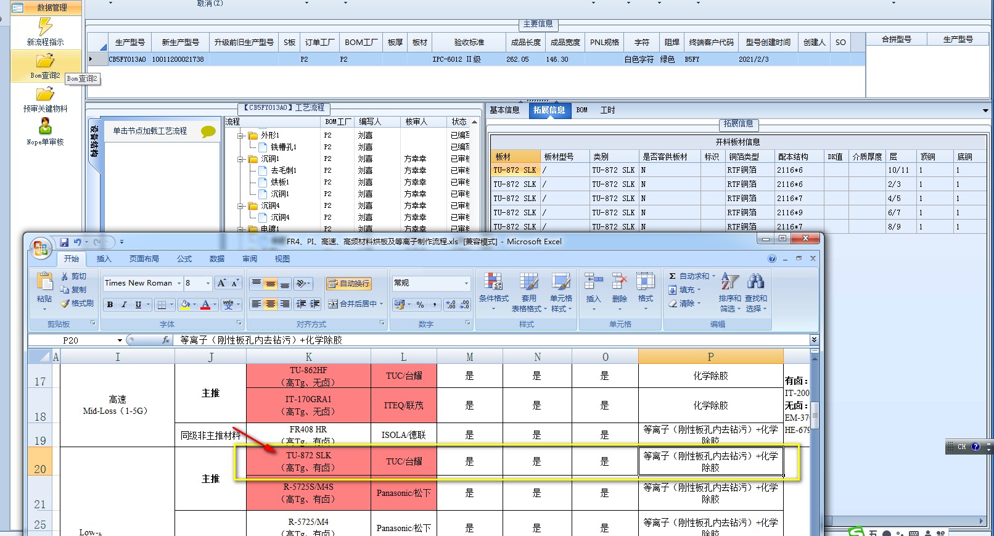994x536 pixels.
Task: Click the red font color A icon
Action: point(205,304)
